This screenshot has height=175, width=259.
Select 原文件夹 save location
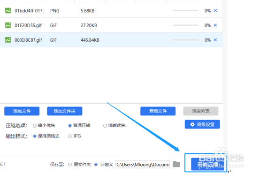(x=70, y=165)
